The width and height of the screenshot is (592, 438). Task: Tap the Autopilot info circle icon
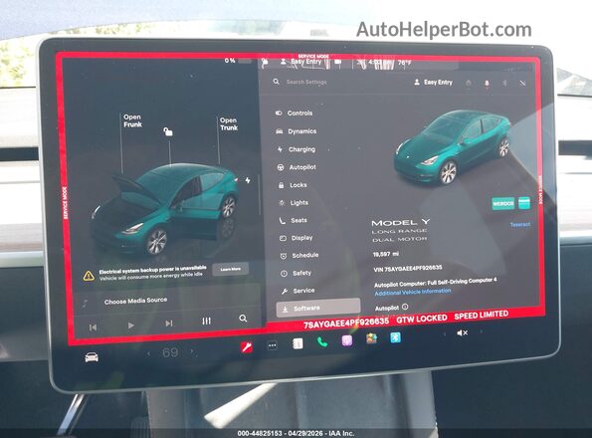pyautogui.click(x=405, y=307)
